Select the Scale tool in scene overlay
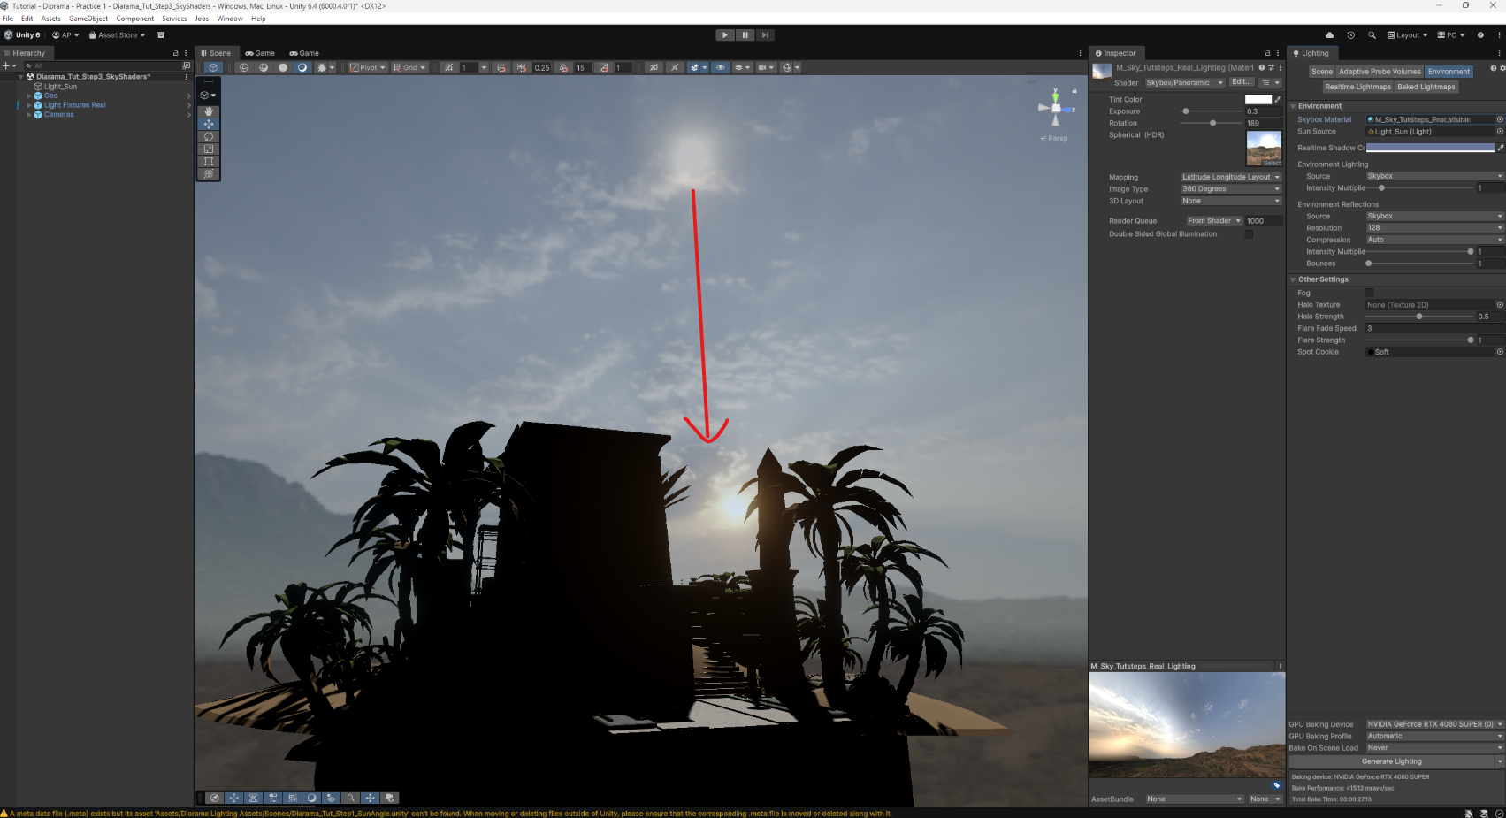Image resolution: width=1506 pixels, height=818 pixels. click(209, 149)
